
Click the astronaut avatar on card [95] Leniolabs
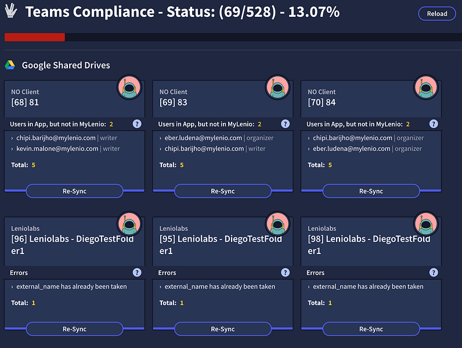point(277,224)
